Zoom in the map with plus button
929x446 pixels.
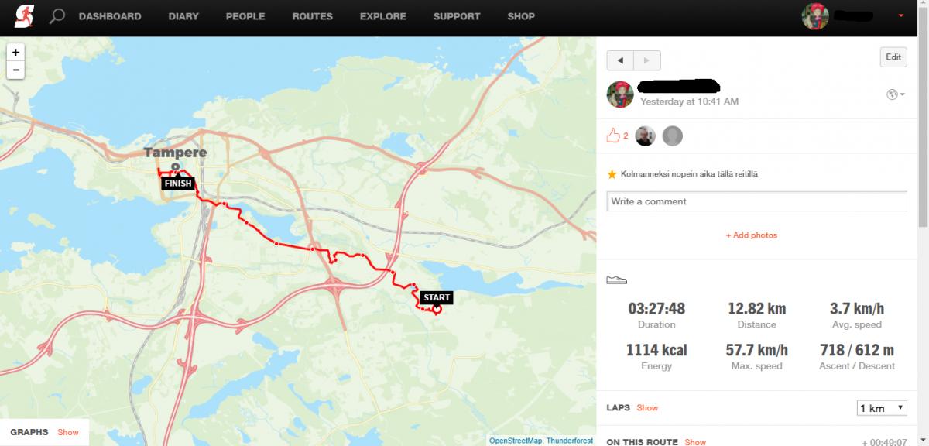pos(15,53)
